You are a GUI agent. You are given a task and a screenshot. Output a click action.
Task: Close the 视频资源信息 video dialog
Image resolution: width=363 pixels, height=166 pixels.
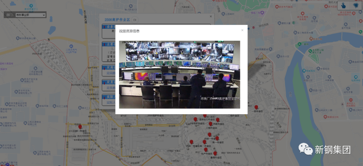click(242, 30)
